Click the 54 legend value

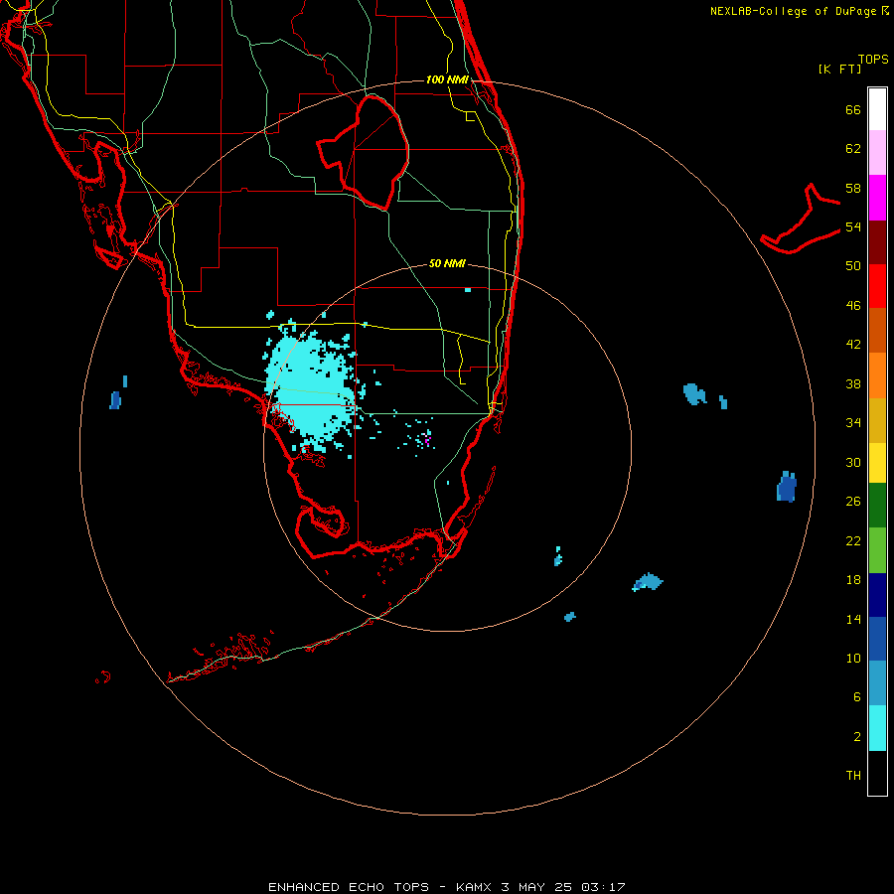[853, 226]
